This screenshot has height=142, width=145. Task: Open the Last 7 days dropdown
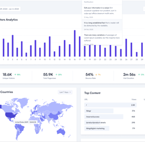(x=65, y=92)
